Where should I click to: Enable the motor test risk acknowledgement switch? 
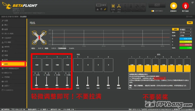tap(131, 86)
